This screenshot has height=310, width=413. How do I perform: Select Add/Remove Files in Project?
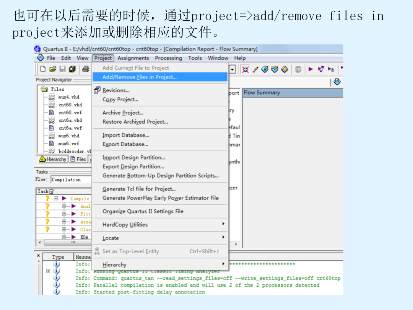(160, 77)
